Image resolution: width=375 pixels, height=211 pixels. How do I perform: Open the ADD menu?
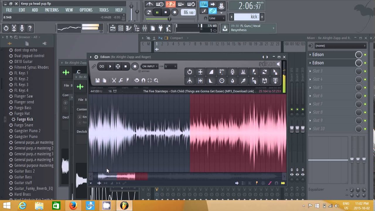[35, 10]
